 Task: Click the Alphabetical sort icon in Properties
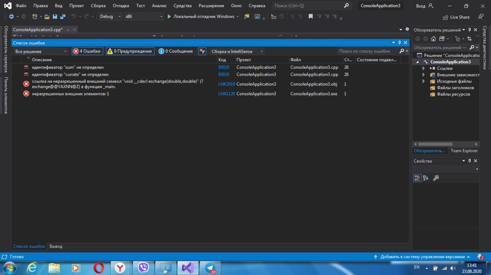click(x=425, y=178)
